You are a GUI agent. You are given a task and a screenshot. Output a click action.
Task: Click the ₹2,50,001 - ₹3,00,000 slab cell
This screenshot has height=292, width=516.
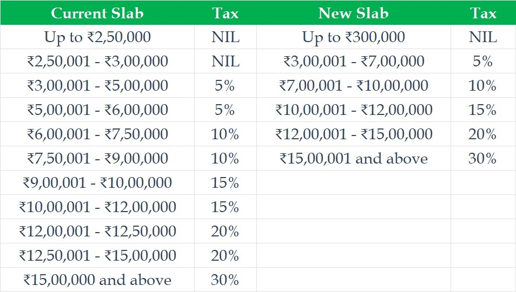click(97, 62)
